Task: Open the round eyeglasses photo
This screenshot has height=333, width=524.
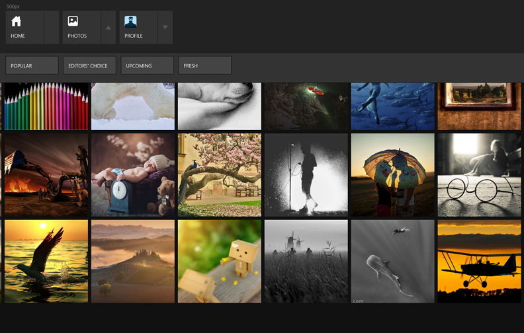Action: [x=480, y=175]
